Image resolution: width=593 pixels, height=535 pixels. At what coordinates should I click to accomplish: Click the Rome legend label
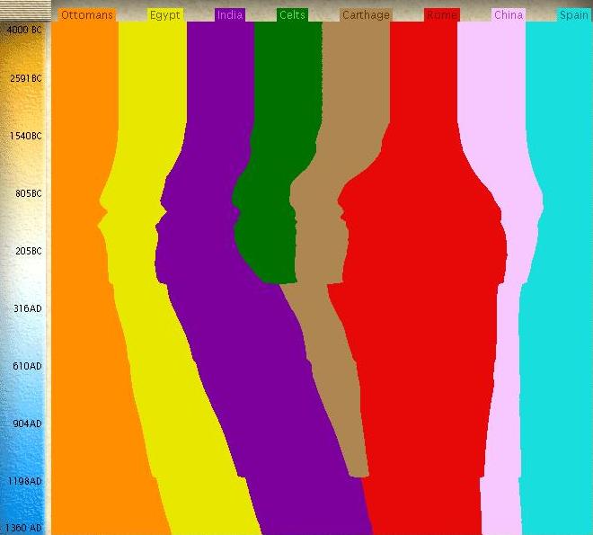[x=442, y=14]
